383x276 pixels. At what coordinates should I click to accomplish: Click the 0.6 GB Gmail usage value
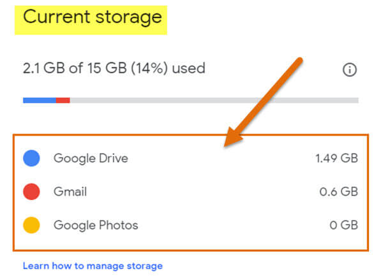pyautogui.click(x=339, y=192)
